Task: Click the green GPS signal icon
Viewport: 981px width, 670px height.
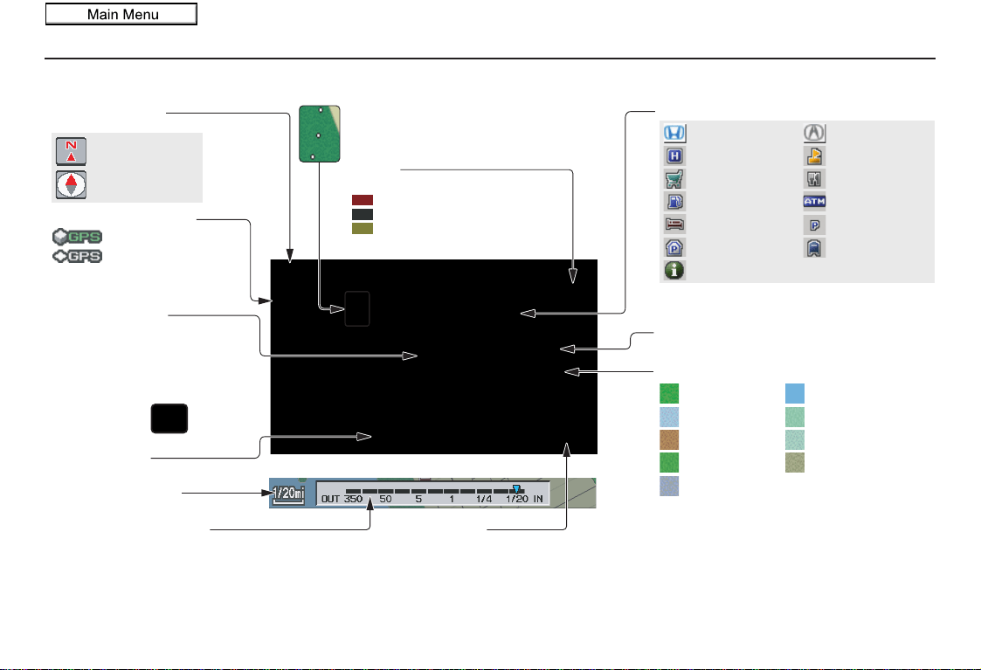Action: coord(78,237)
